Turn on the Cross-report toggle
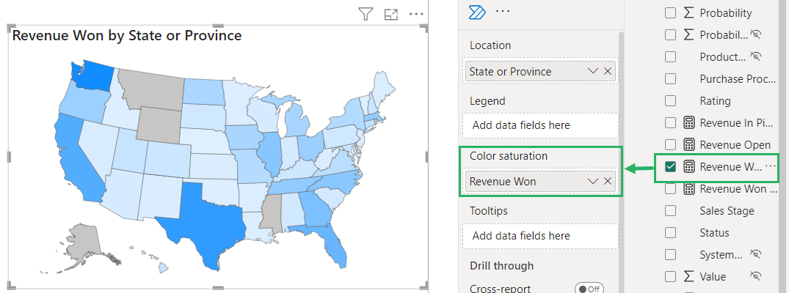Image resolution: width=789 pixels, height=293 pixels. pos(589,289)
